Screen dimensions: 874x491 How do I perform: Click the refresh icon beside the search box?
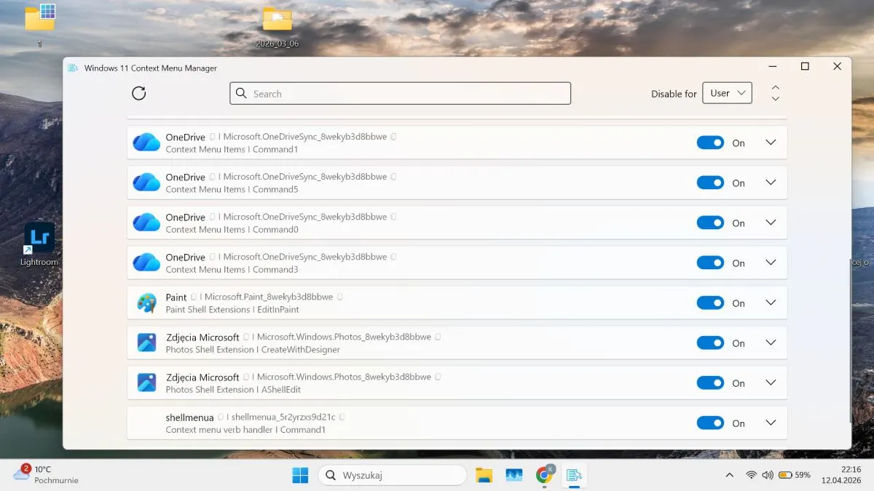[139, 93]
